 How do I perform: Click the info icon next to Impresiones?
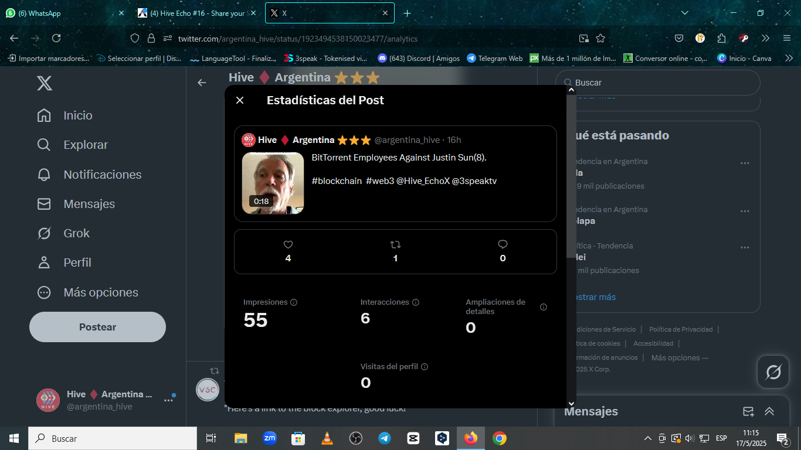(x=294, y=302)
